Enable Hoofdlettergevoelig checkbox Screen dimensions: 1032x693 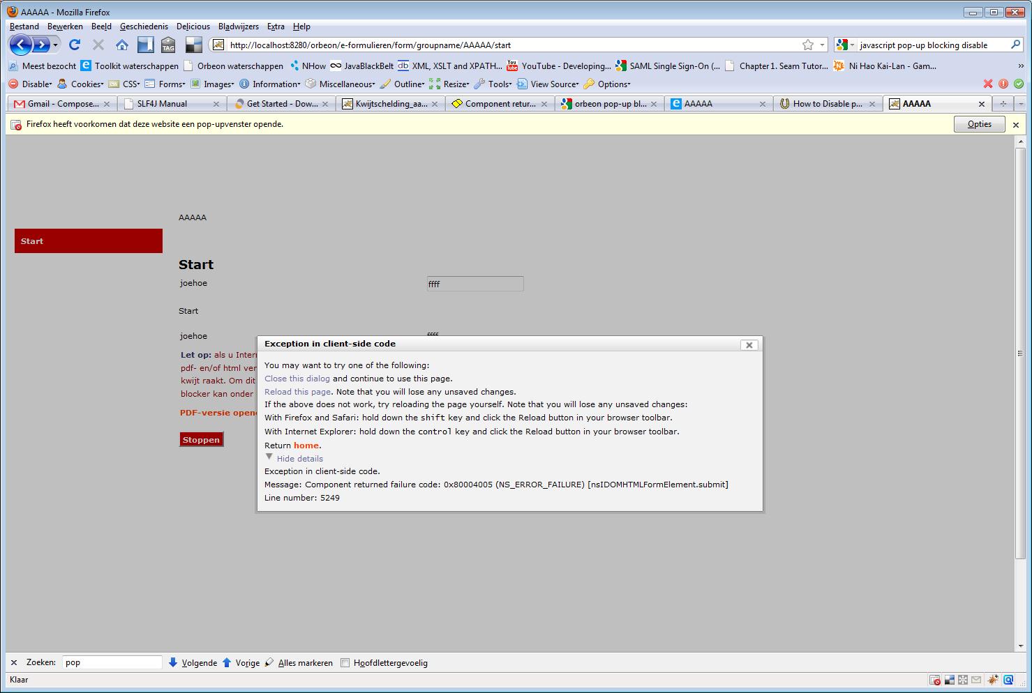pos(345,663)
